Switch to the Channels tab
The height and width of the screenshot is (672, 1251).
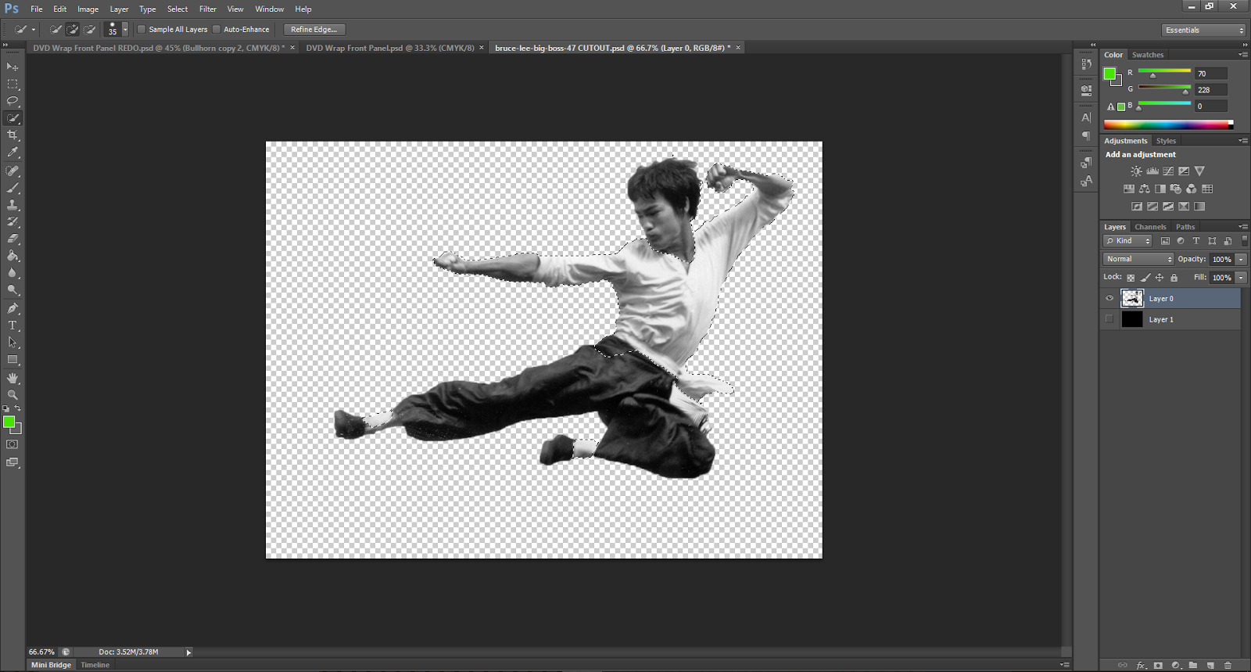tap(1150, 227)
